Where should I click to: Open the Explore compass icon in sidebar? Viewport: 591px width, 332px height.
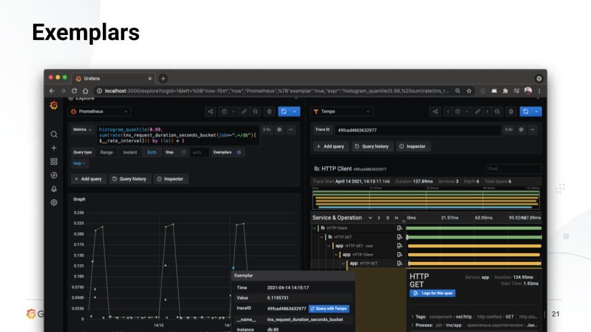[x=54, y=175]
